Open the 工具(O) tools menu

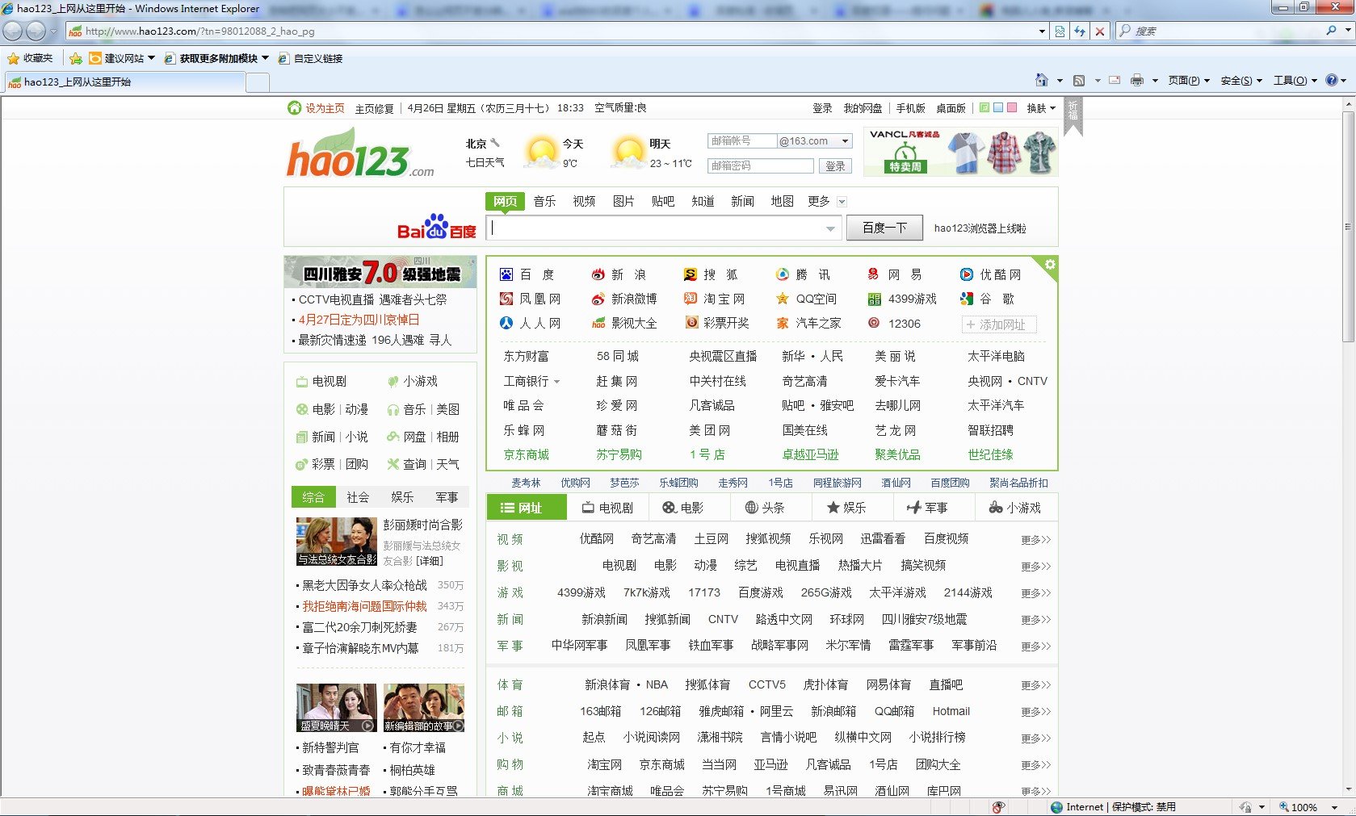tap(1295, 80)
